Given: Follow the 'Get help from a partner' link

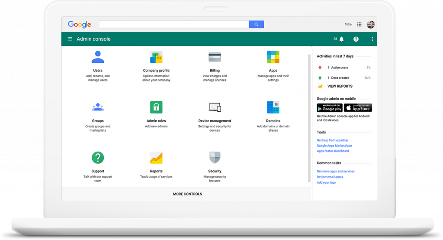Looking at the screenshot, I should pos(332,140).
